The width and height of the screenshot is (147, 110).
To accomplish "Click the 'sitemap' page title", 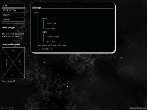I will click(36, 7).
